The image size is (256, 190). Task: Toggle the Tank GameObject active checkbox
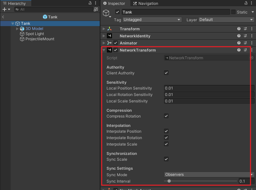[x=118, y=12]
